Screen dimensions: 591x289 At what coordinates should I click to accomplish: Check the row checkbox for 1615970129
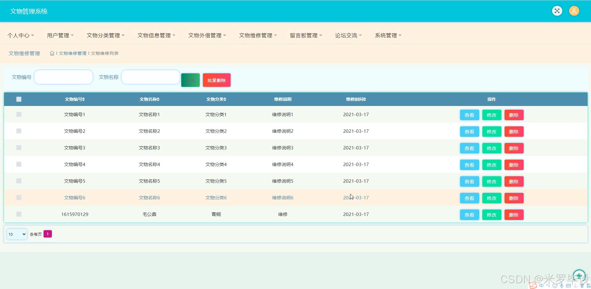[x=19, y=214]
